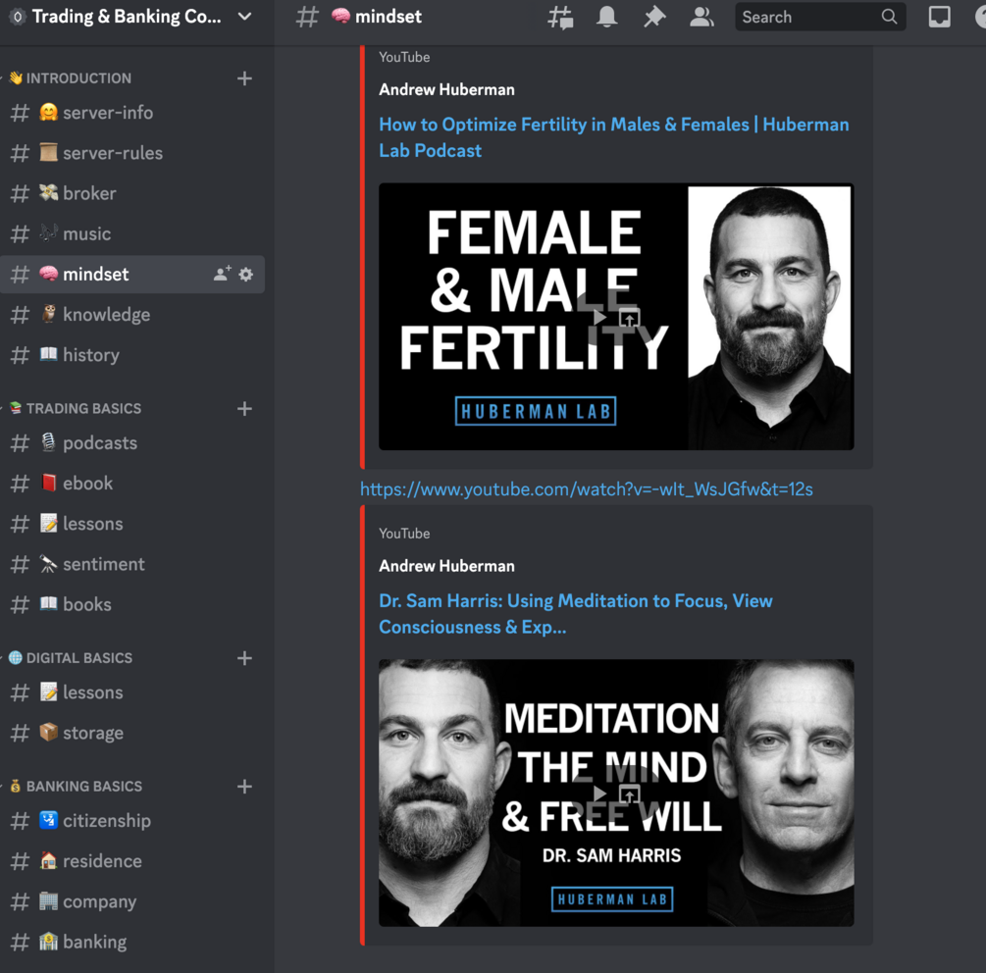Open the storage channel
Viewport: 986px width, 973px height.
(132, 733)
